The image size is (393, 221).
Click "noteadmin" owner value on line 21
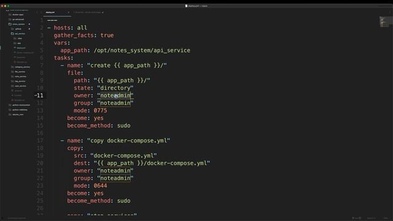click(x=115, y=171)
